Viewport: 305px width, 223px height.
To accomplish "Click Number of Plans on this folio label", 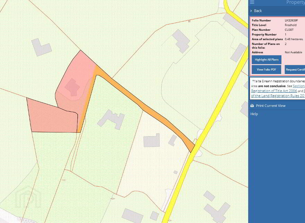I will point(266,46).
